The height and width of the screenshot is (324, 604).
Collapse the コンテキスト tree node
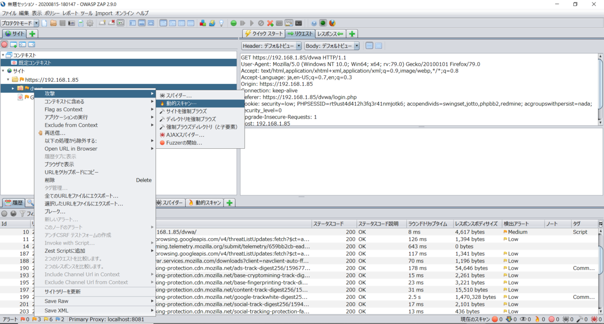(3, 55)
